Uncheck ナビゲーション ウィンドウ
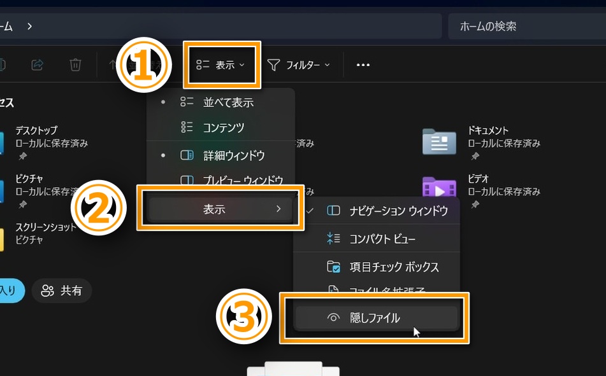Screen dimensions: 606x376 click(x=398, y=211)
